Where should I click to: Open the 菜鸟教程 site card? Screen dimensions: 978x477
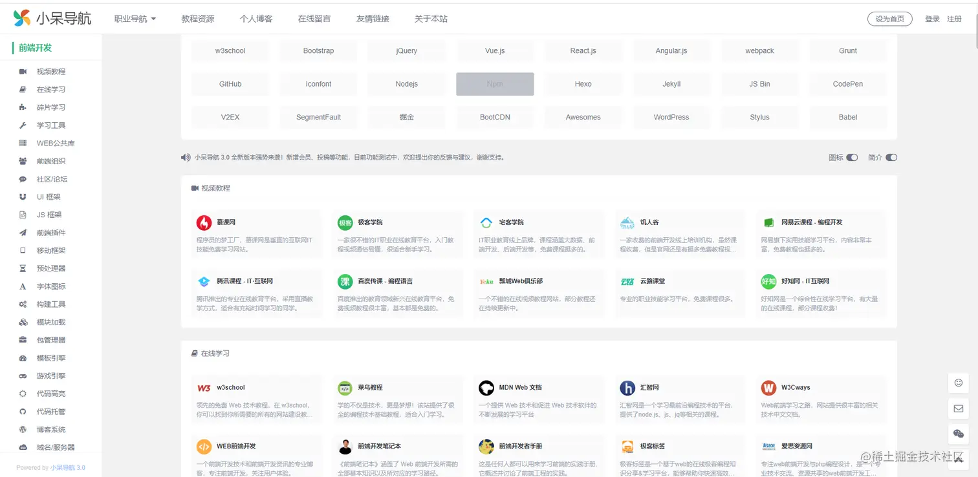(x=398, y=399)
